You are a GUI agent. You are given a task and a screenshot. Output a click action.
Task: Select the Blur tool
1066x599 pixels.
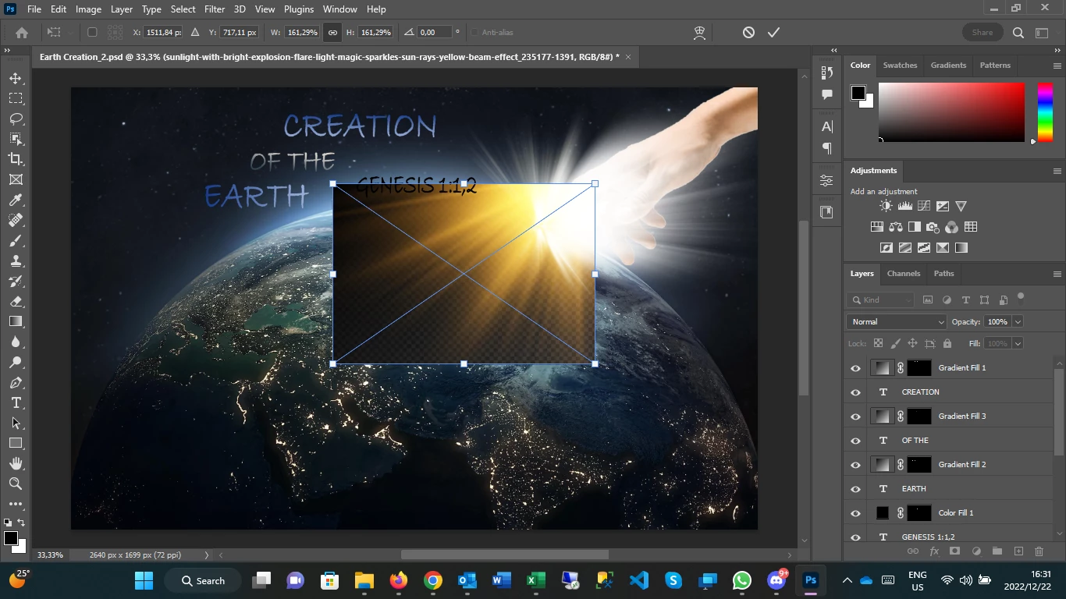click(x=16, y=342)
